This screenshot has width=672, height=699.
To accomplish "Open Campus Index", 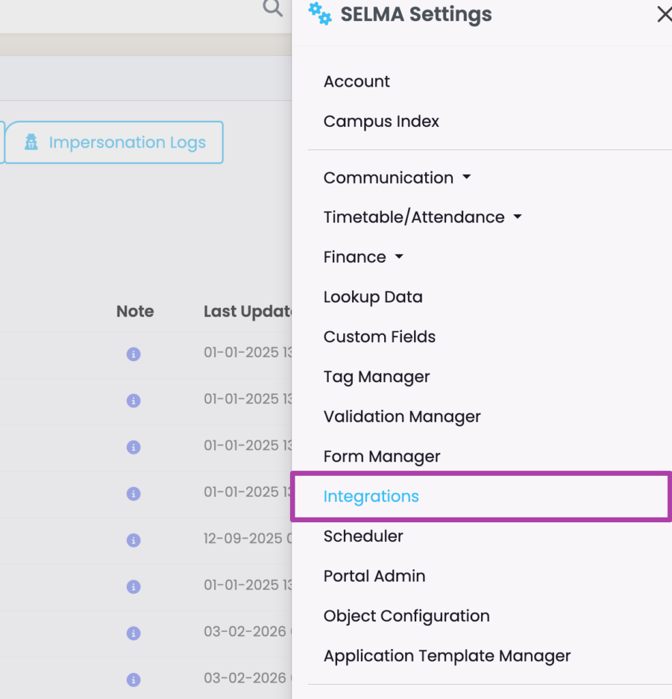I will [381, 122].
